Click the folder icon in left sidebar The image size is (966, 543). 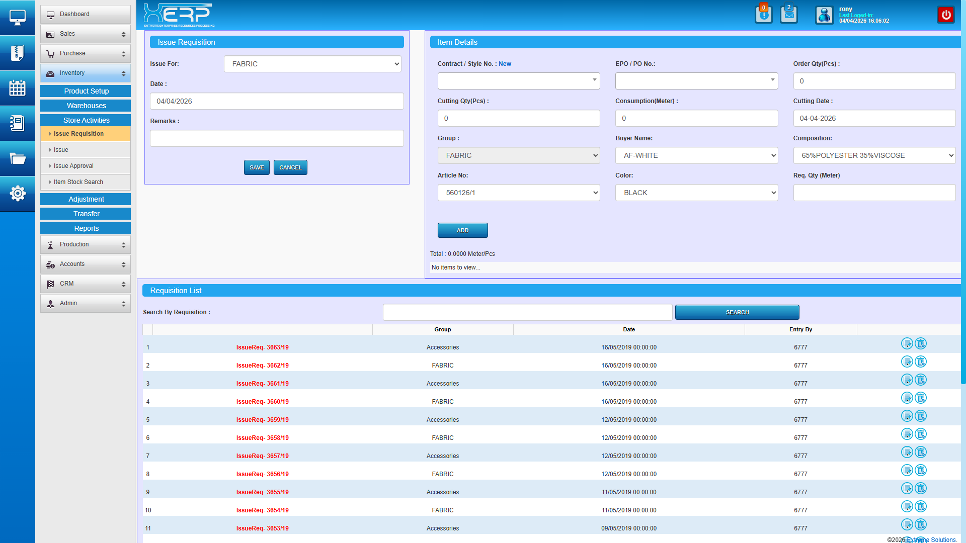point(18,158)
